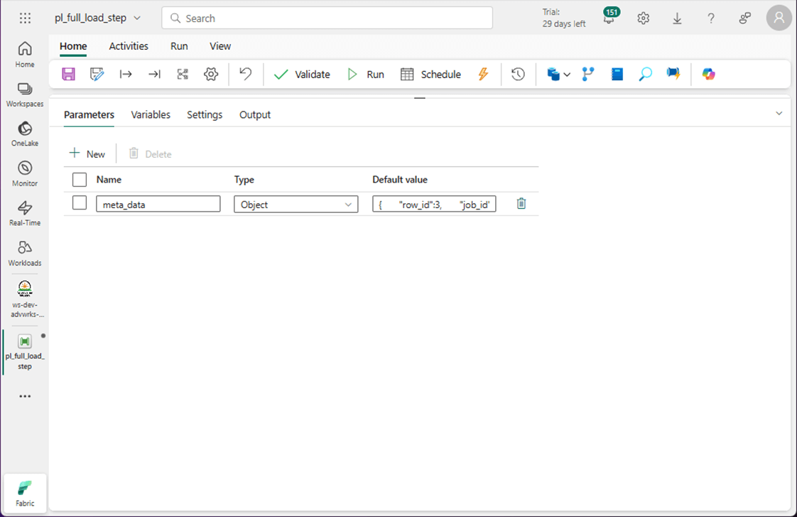Select the Variables tab
This screenshot has height=517, width=797.
pos(151,115)
